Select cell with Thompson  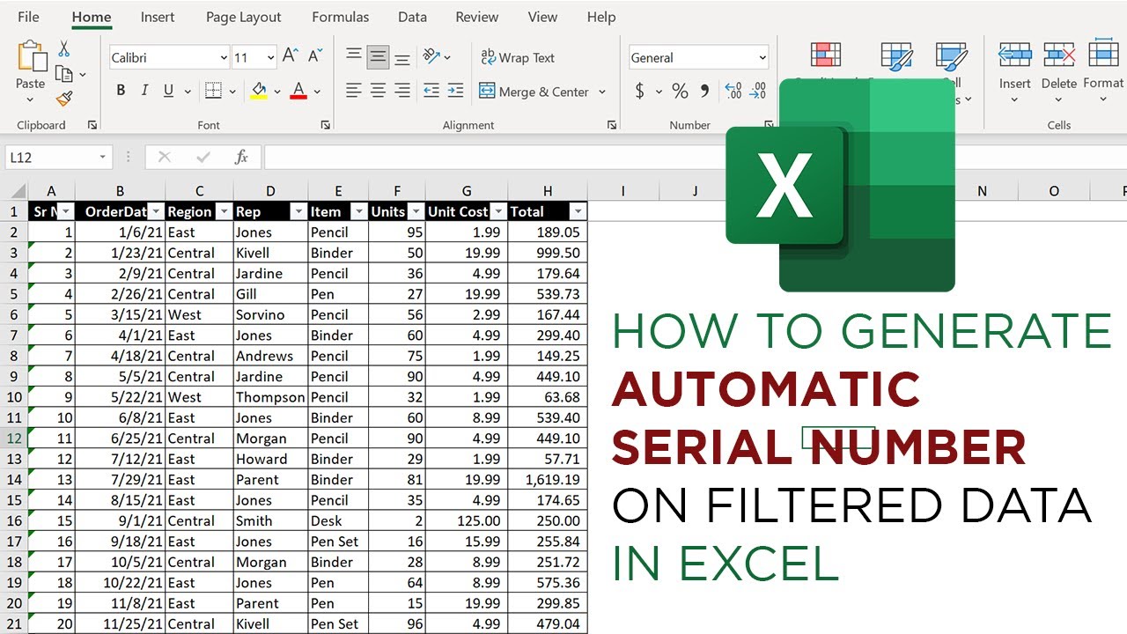click(x=270, y=397)
